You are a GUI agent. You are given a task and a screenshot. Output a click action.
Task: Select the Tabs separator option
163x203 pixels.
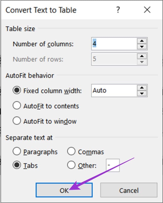pyautogui.click(x=17, y=165)
